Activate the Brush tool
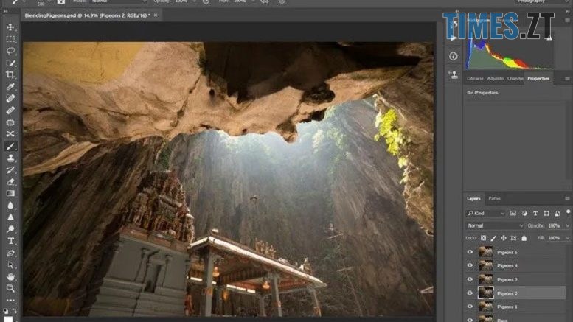Screen dimensions: 573x322 10,146
